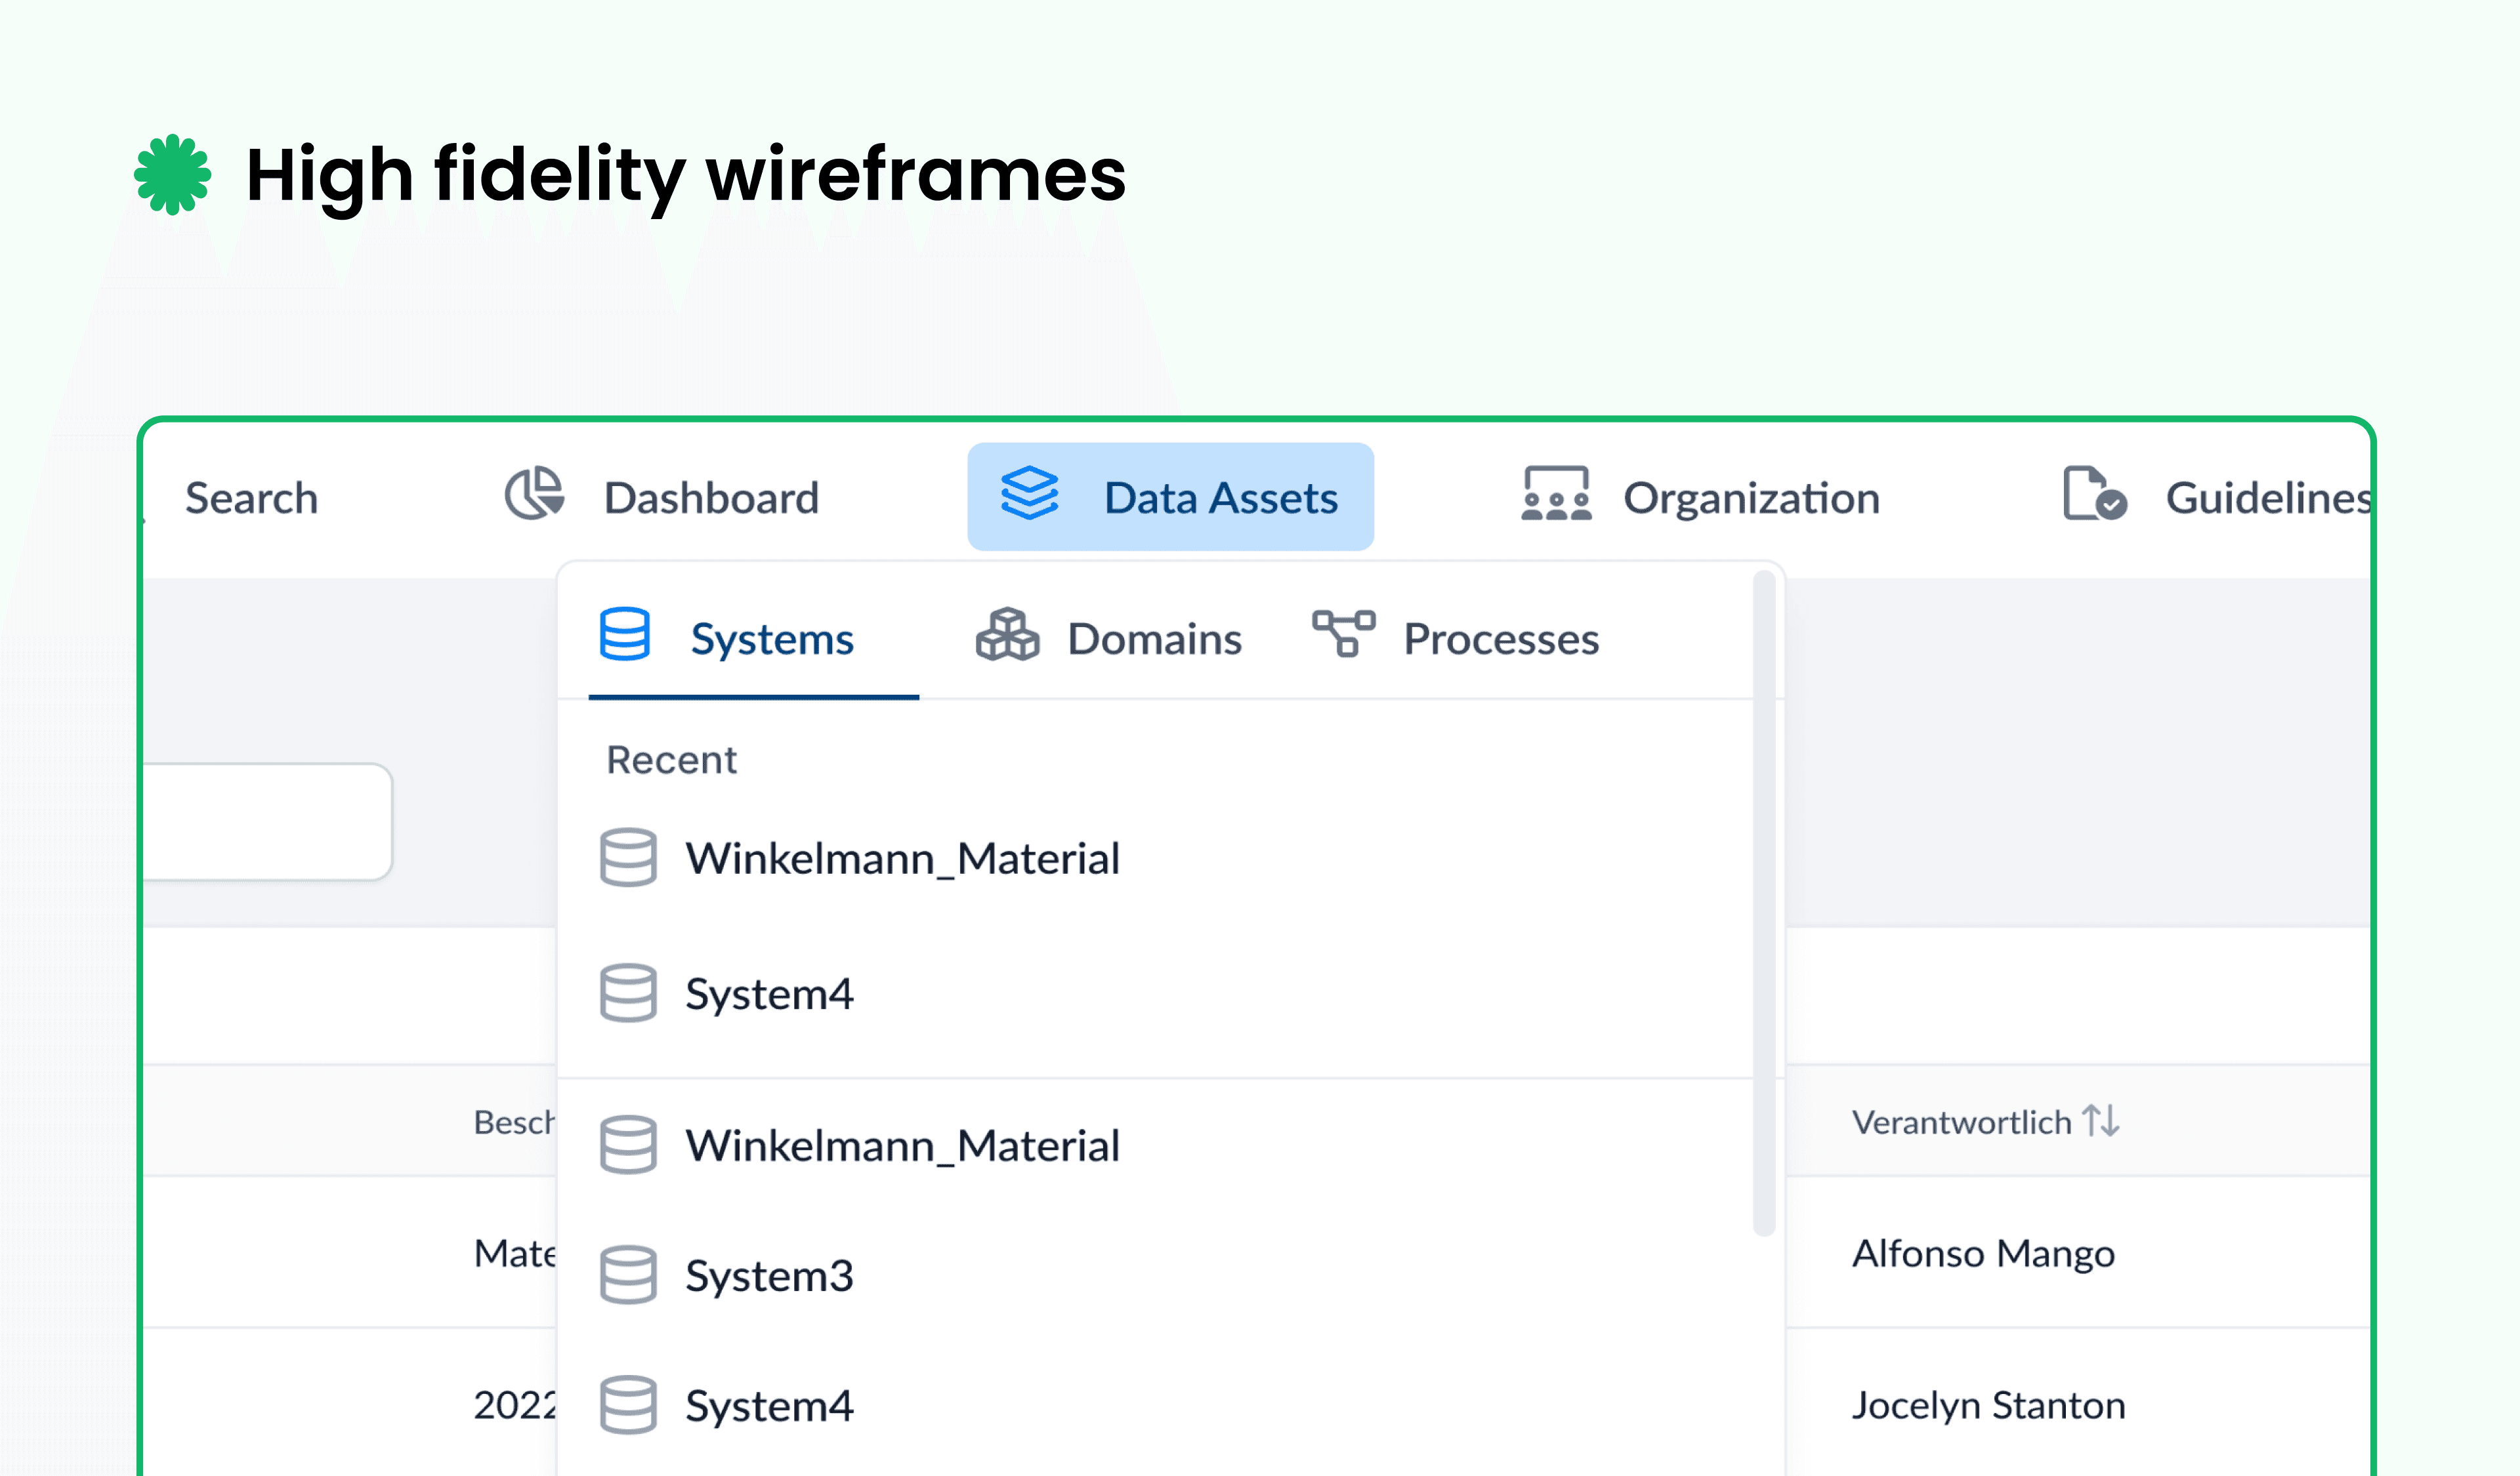Screen dimensions: 2520x1476
Task: Click database icon beside System3
Action: point(628,1275)
